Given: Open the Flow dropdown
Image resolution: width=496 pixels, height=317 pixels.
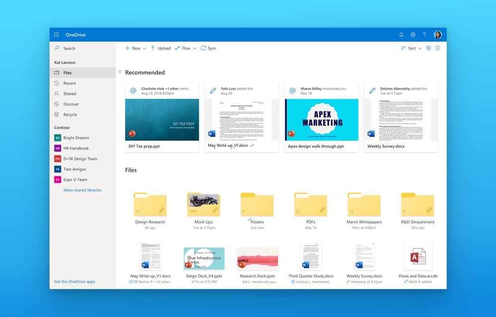Looking at the screenshot, I should pyautogui.click(x=195, y=48).
